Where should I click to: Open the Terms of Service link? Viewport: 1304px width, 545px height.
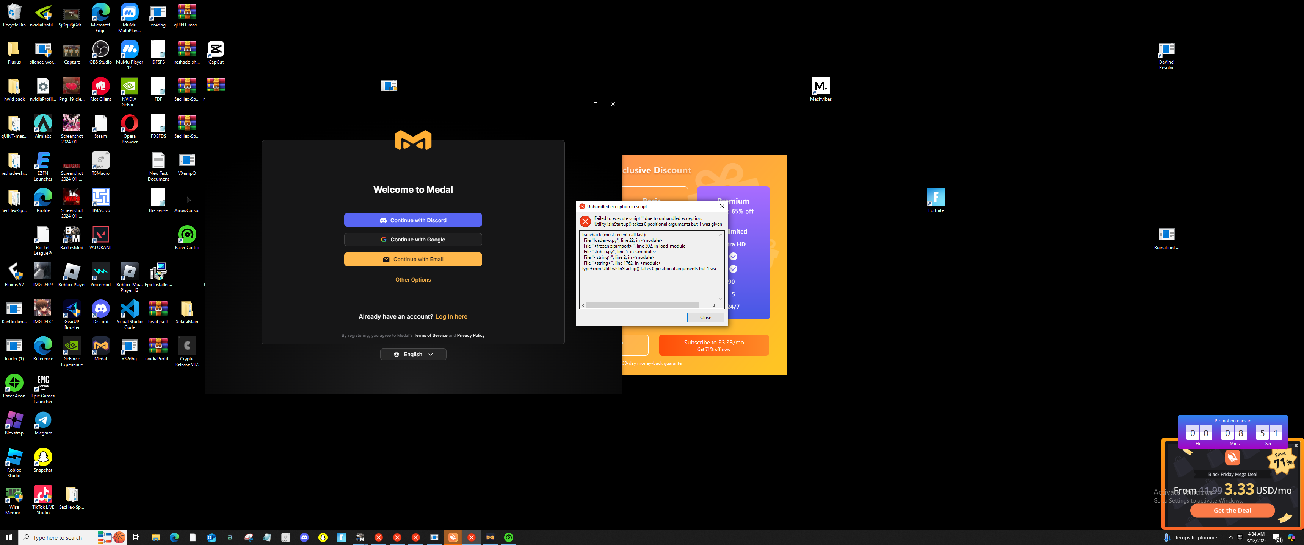click(430, 335)
